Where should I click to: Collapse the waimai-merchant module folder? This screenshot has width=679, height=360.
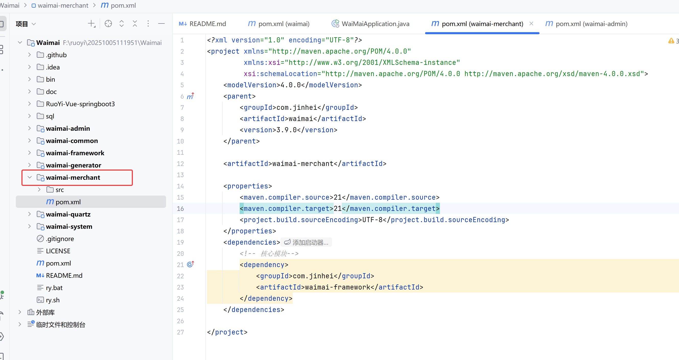click(x=30, y=177)
